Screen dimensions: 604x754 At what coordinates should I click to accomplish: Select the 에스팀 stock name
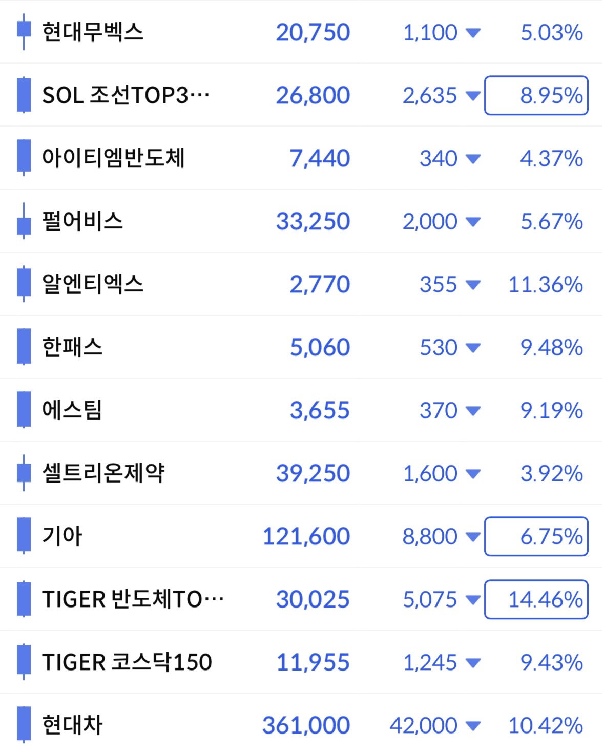(x=72, y=410)
